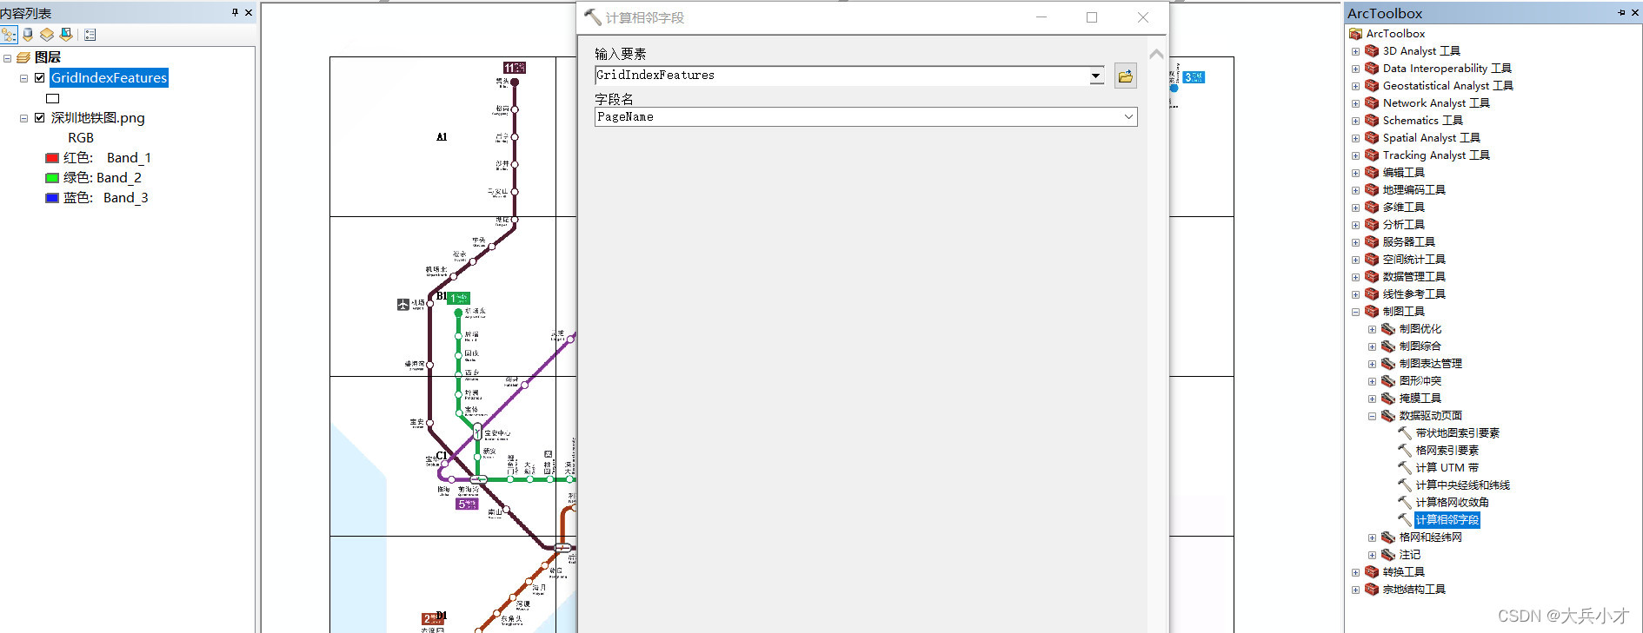
Task: Expand the 格网和经纬网 toolset
Action: tap(1372, 537)
